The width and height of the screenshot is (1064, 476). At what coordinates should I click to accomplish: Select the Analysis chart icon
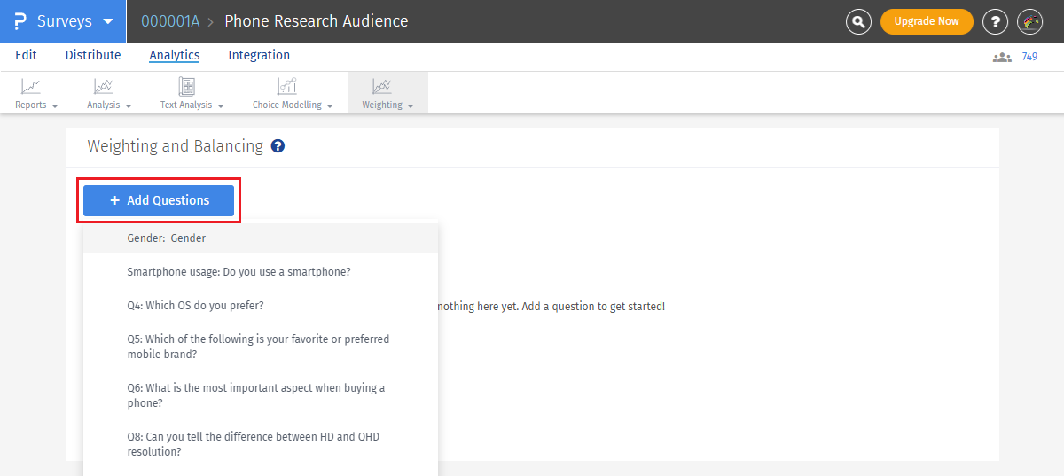pos(104,86)
